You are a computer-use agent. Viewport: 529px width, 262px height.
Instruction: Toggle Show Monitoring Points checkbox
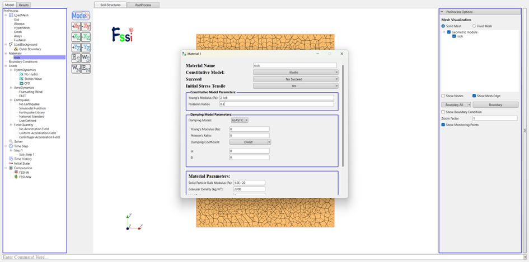pyautogui.click(x=443, y=125)
